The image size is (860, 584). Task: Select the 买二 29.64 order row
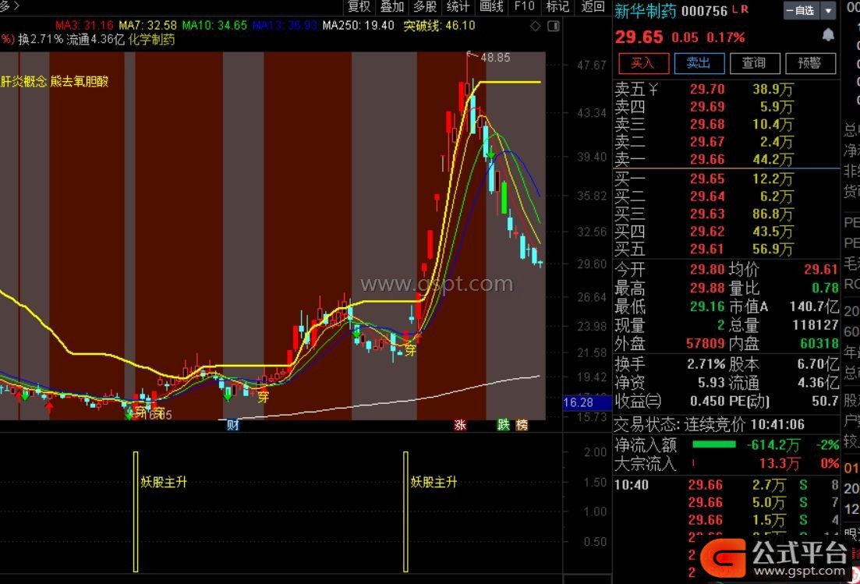pos(726,196)
